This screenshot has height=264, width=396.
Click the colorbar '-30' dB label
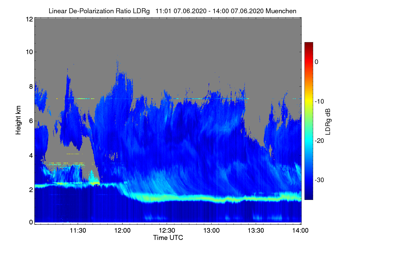point(319,180)
